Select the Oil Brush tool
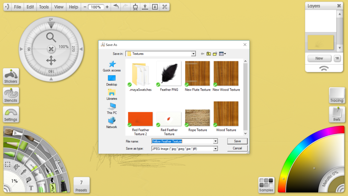Image resolution: width=348 pixels, height=196 pixels. point(13,133)
